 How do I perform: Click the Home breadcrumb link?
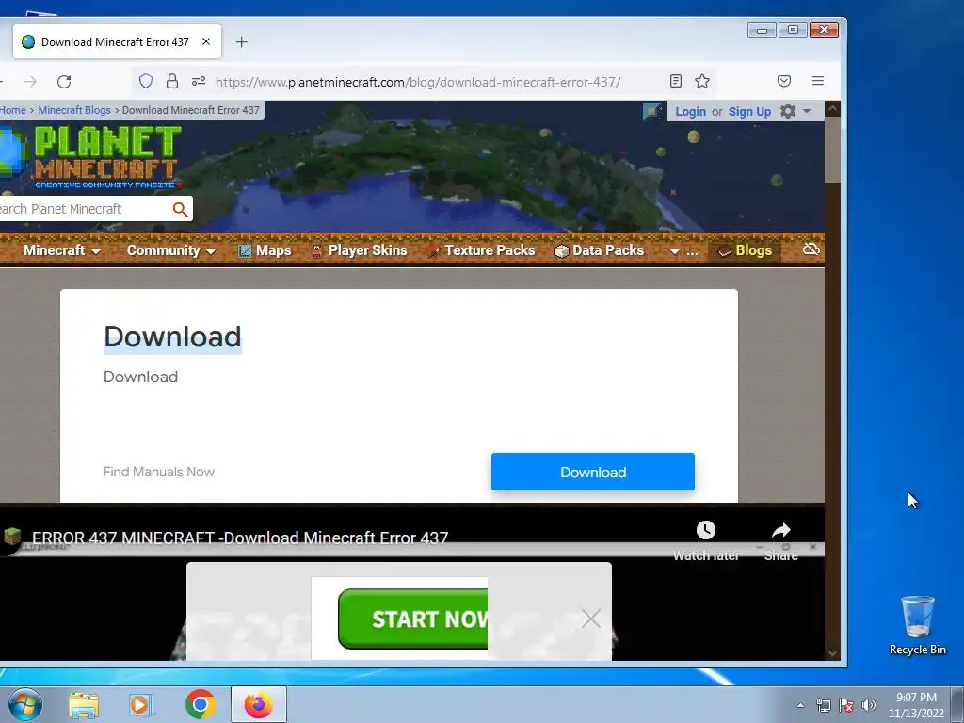[13, 110]
